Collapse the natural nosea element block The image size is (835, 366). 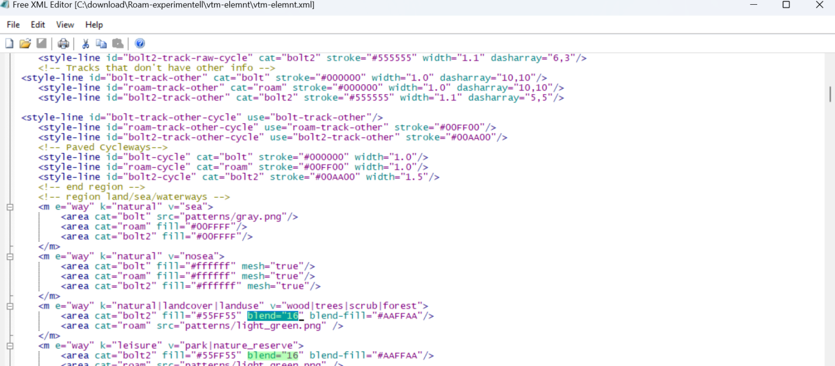[x=10, y=256]
